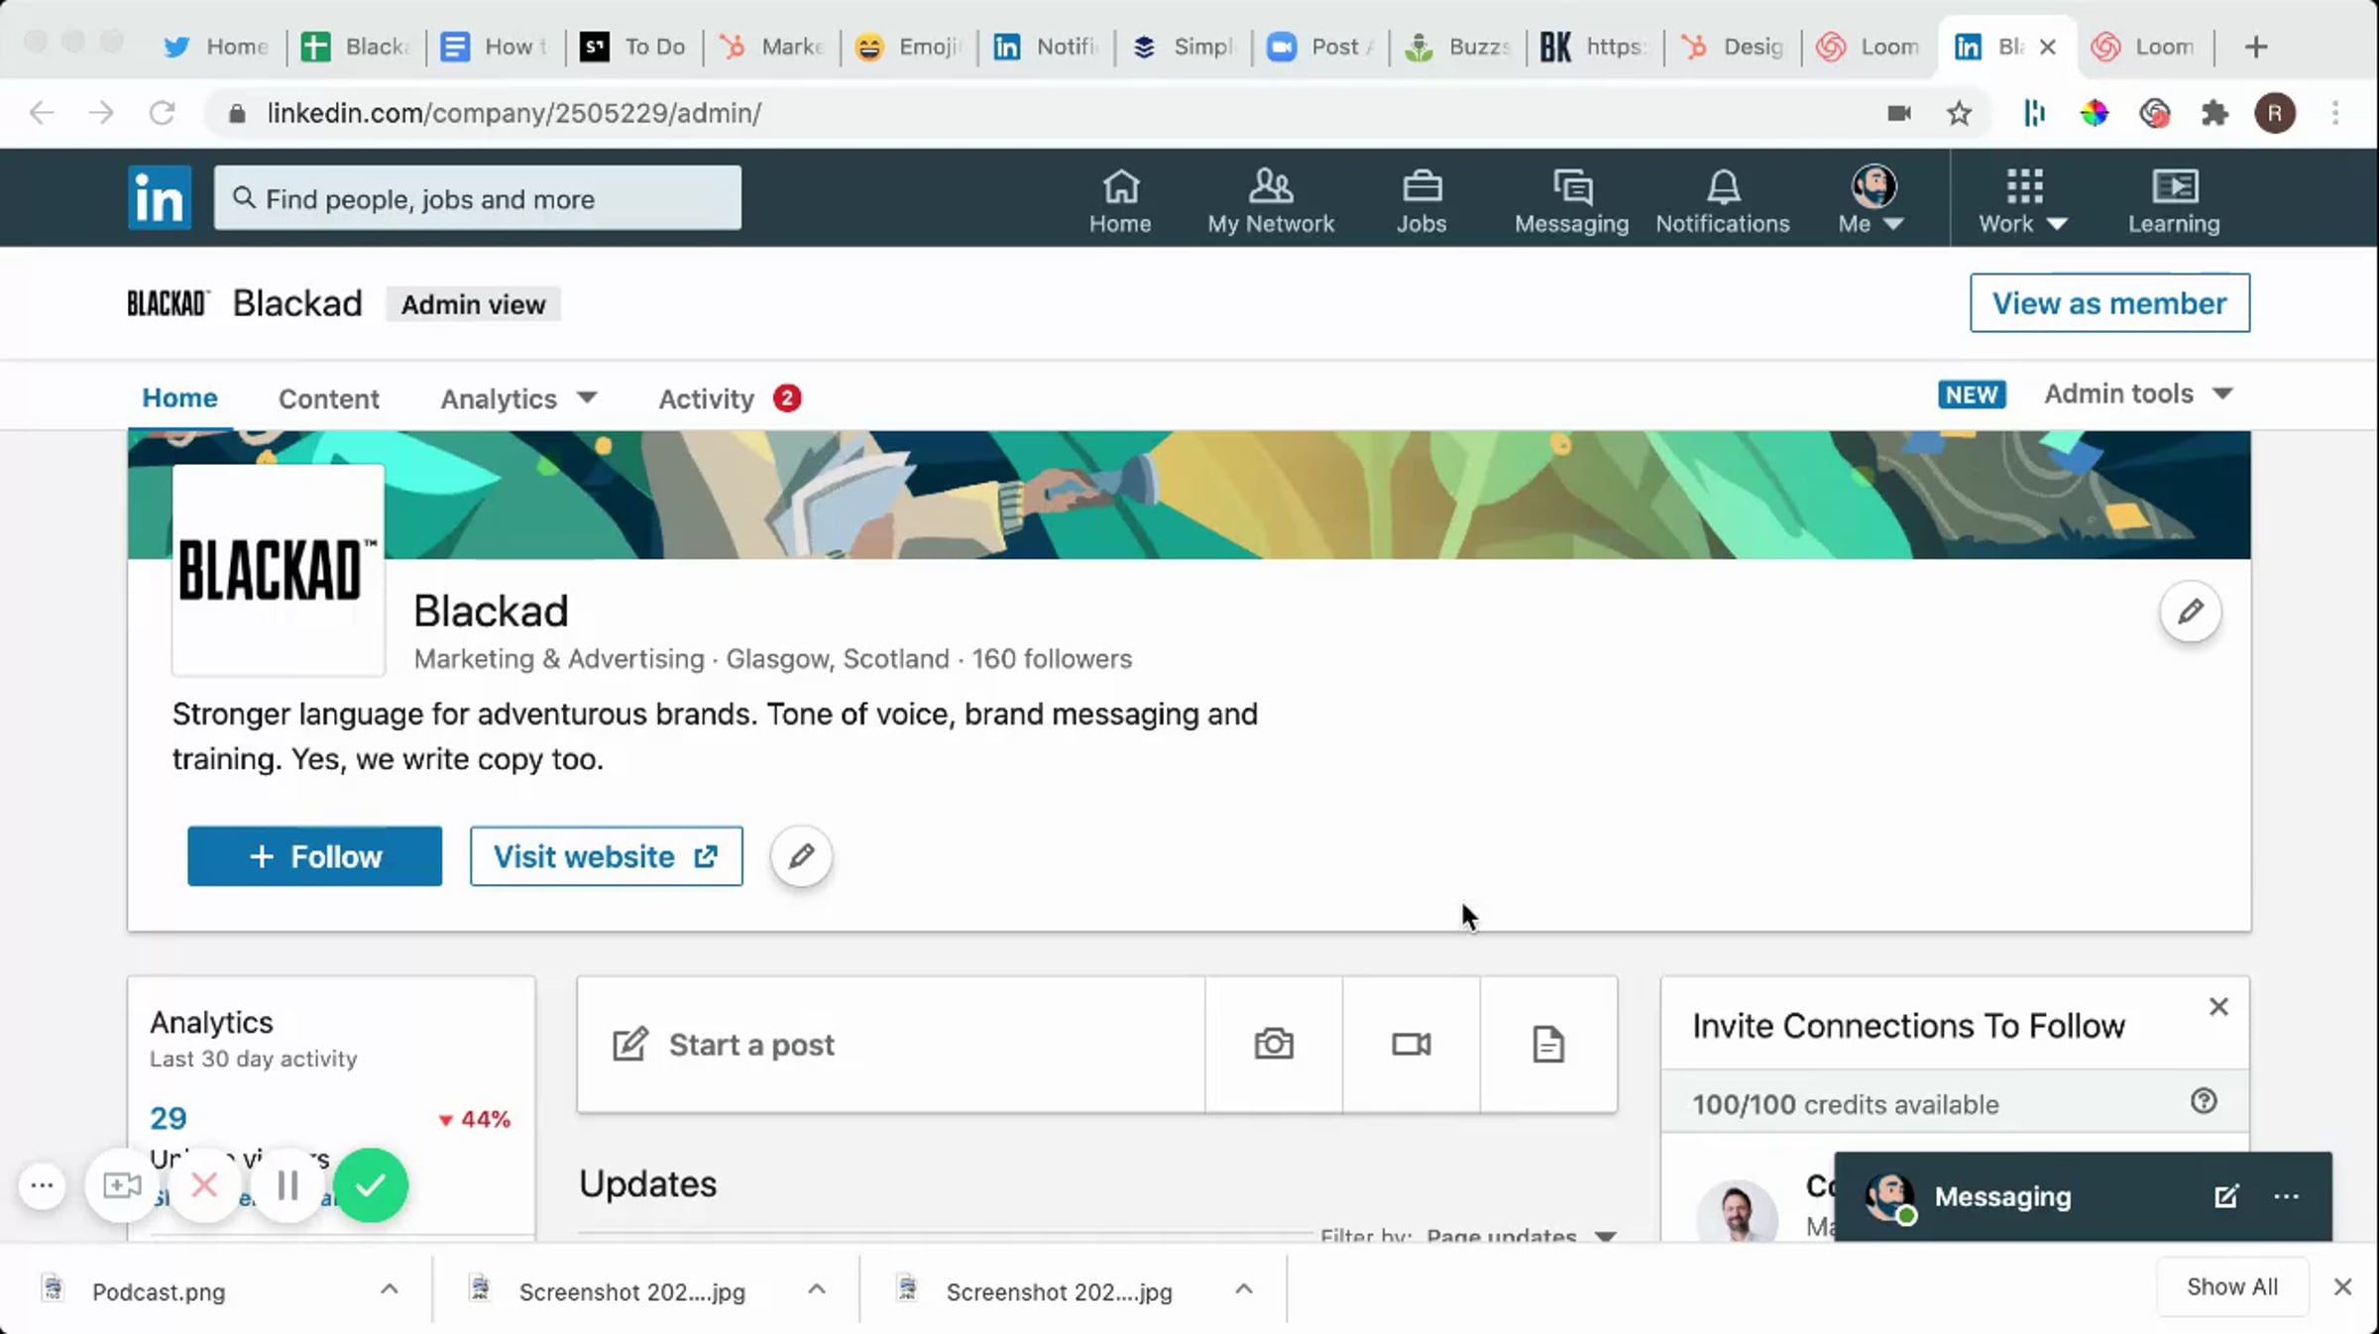
Task: Finish the Loom recording with the green check
Action: coord(371,1185)
